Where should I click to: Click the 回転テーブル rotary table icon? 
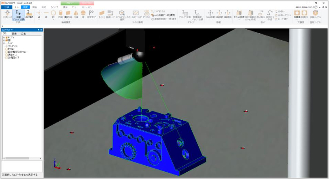(x=315, y=14)
